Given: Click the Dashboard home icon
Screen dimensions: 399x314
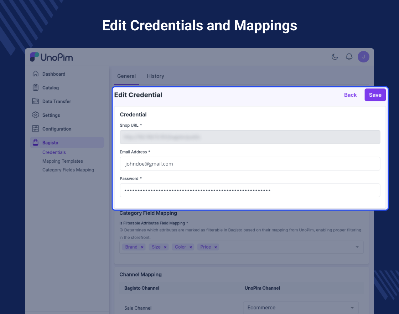Looking at the screenshot, I should click(x=36, y=74).
